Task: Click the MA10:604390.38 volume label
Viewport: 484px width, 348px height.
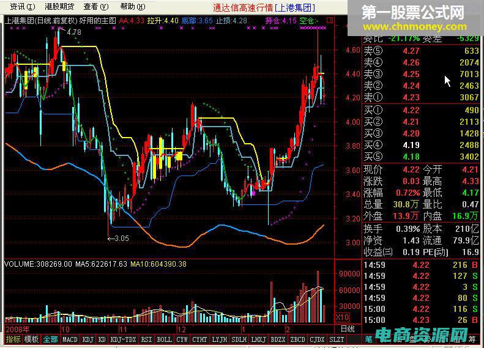Action: [158, 264]
